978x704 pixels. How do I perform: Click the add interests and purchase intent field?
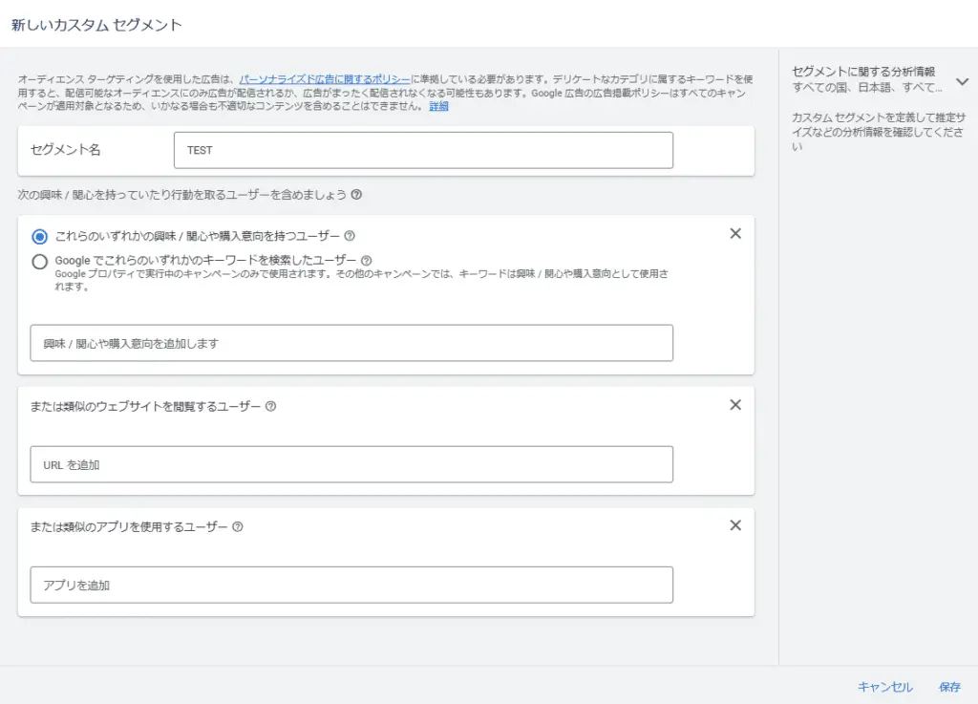[351, 342]
